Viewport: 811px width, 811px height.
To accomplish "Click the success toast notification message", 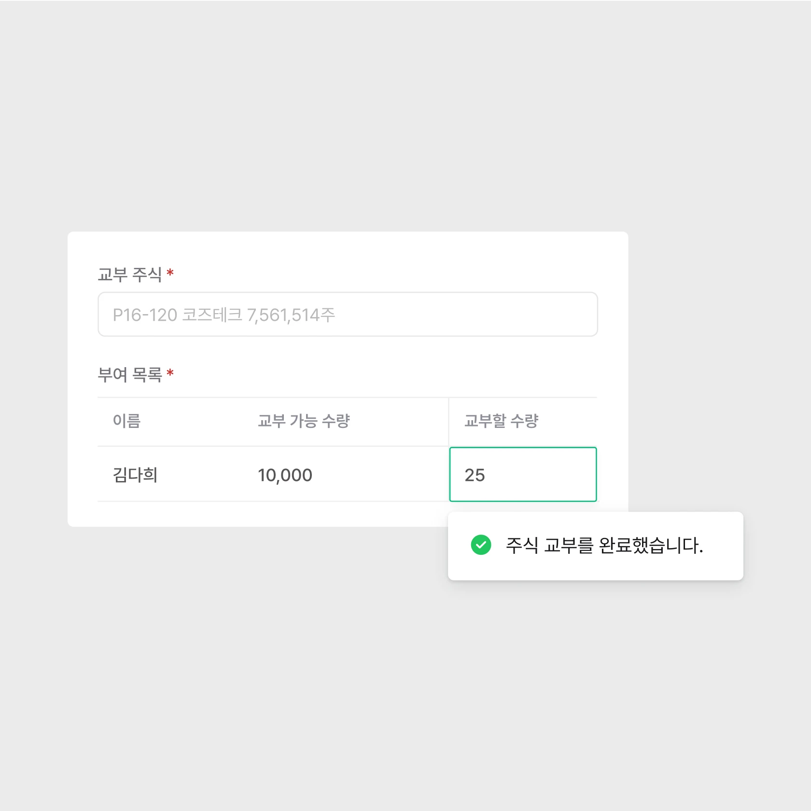I will (597, 546).
